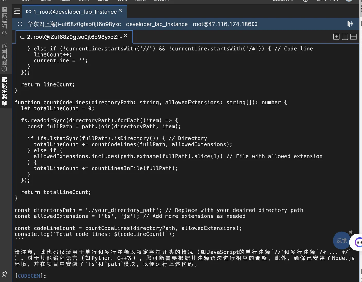Click the 'const directoryPath' line
This screenshot has width=362, height=282.
point(159,210)
